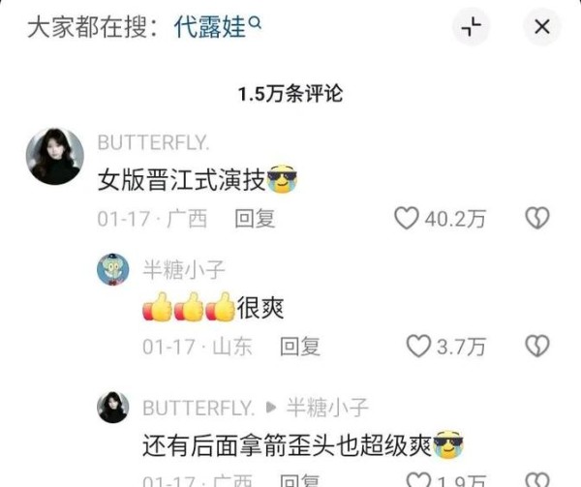Select the 女版晋江式演技 comment text
Image resolution: width=581 pixels, height=487 pixels.
coord(182,180)
